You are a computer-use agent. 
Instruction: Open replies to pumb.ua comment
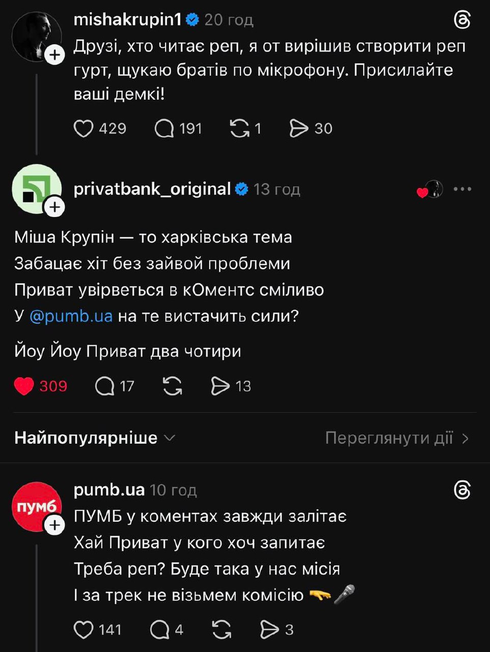pyautogui.click(x=159, y=630)
